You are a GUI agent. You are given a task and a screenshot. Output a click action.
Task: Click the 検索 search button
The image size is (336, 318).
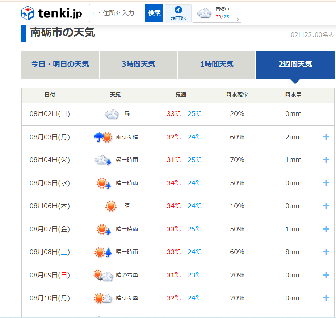[x=154, y=13]
